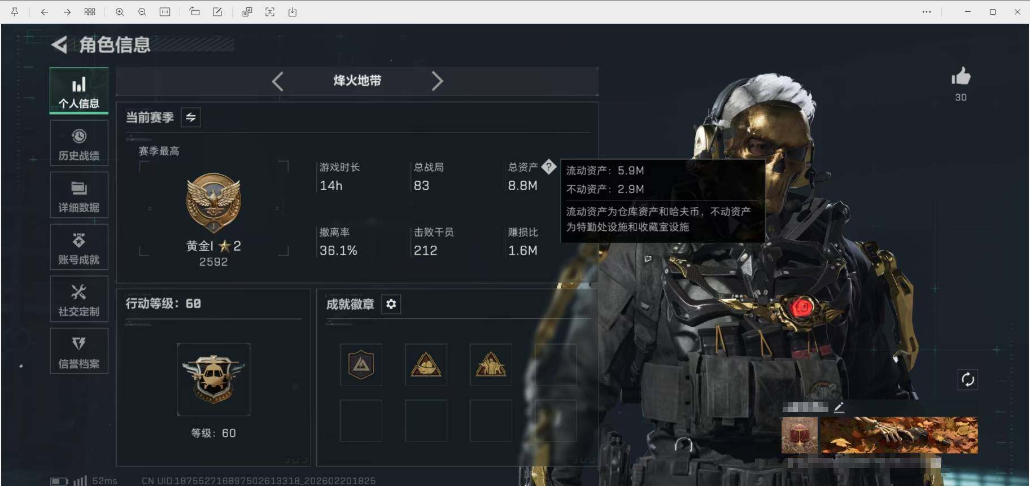Image resolution: width=1030 pixels, height=486 pixels.
Task: Go to the previous image in the viewer toolbar
Action: coord(45,12)
